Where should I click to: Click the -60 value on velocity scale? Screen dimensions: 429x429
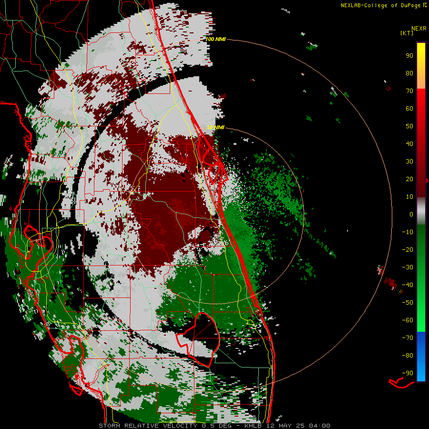(408, 320)
